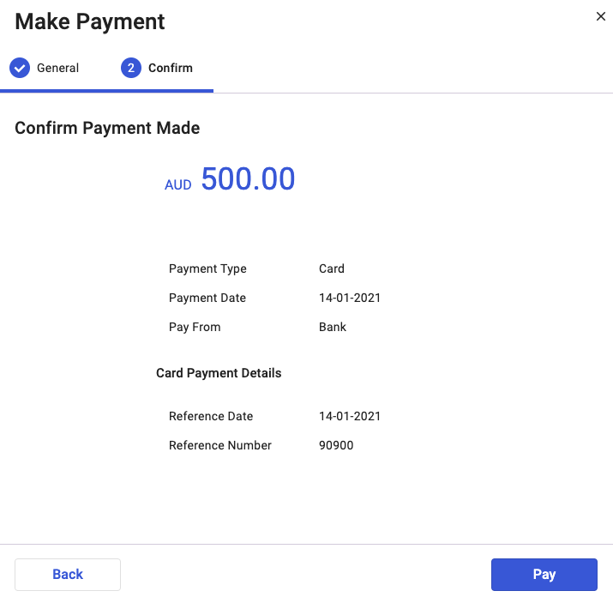Click the Pay button

(544, 575)
